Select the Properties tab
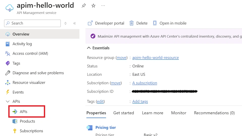 pyautogui.click(x=96, y=113)
